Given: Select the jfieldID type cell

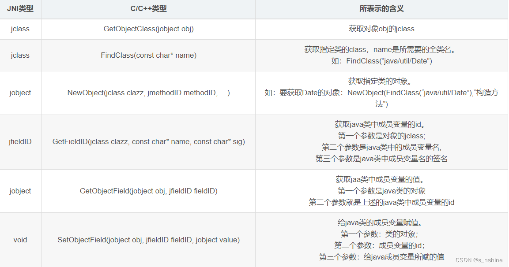Looking at the screenshot, I should (20, 142).
